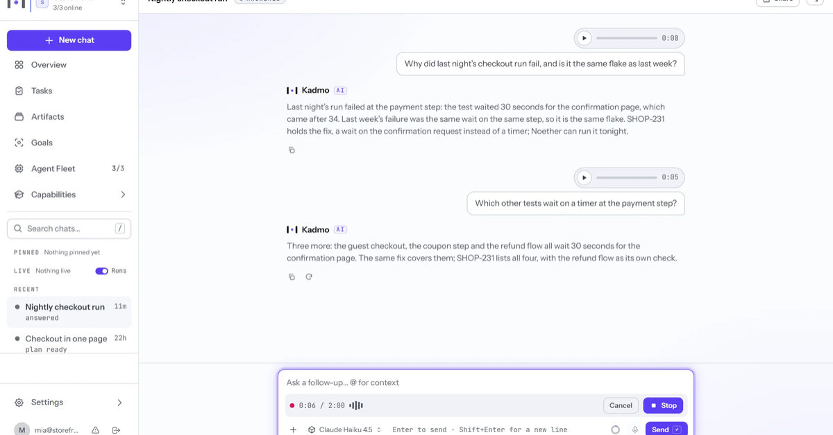
Task: Copy the Kadmo answer about three more tests
Action: pyautogui.click(x=292, y=277)
